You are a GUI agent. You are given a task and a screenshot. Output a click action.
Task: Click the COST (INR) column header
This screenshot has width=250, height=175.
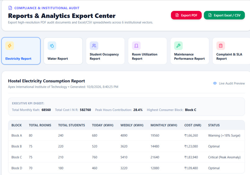click(x=193, y=125)
